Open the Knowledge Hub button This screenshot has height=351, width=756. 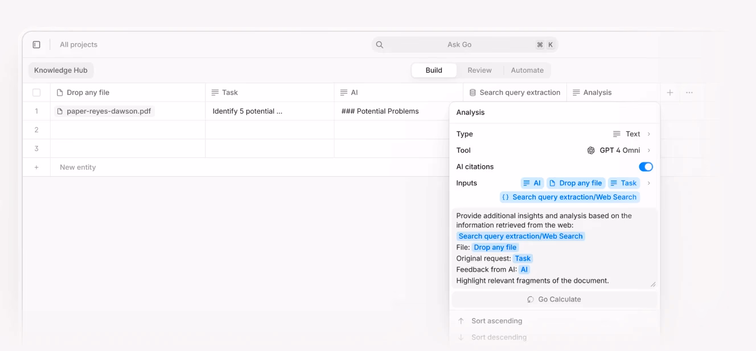61,70
